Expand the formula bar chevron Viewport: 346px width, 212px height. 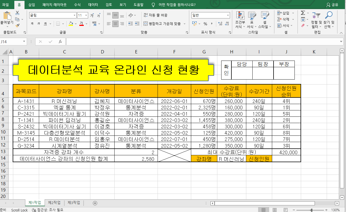(x=342, y=42)
